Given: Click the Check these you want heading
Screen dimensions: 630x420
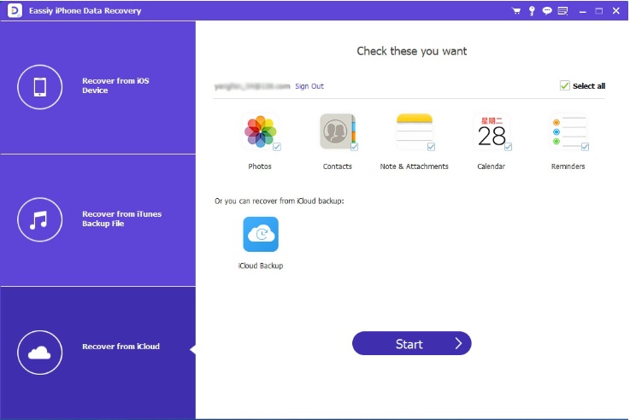Looking at the screenshot, I should [x=412, y=51].
